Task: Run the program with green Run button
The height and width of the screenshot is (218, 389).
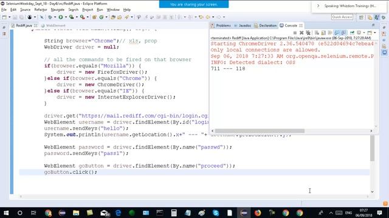Action: tap(61, 17)
